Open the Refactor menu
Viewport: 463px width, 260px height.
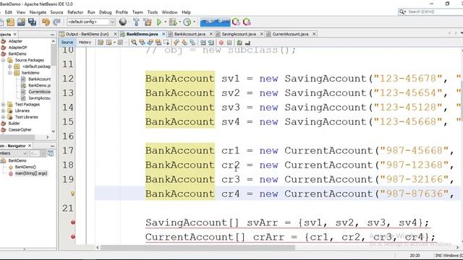(x=75, y=12)
